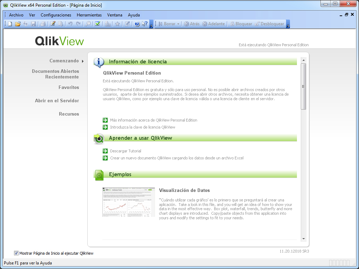Open the Ver menu
This screenshot has height=269, width=359.
[32, 15]
